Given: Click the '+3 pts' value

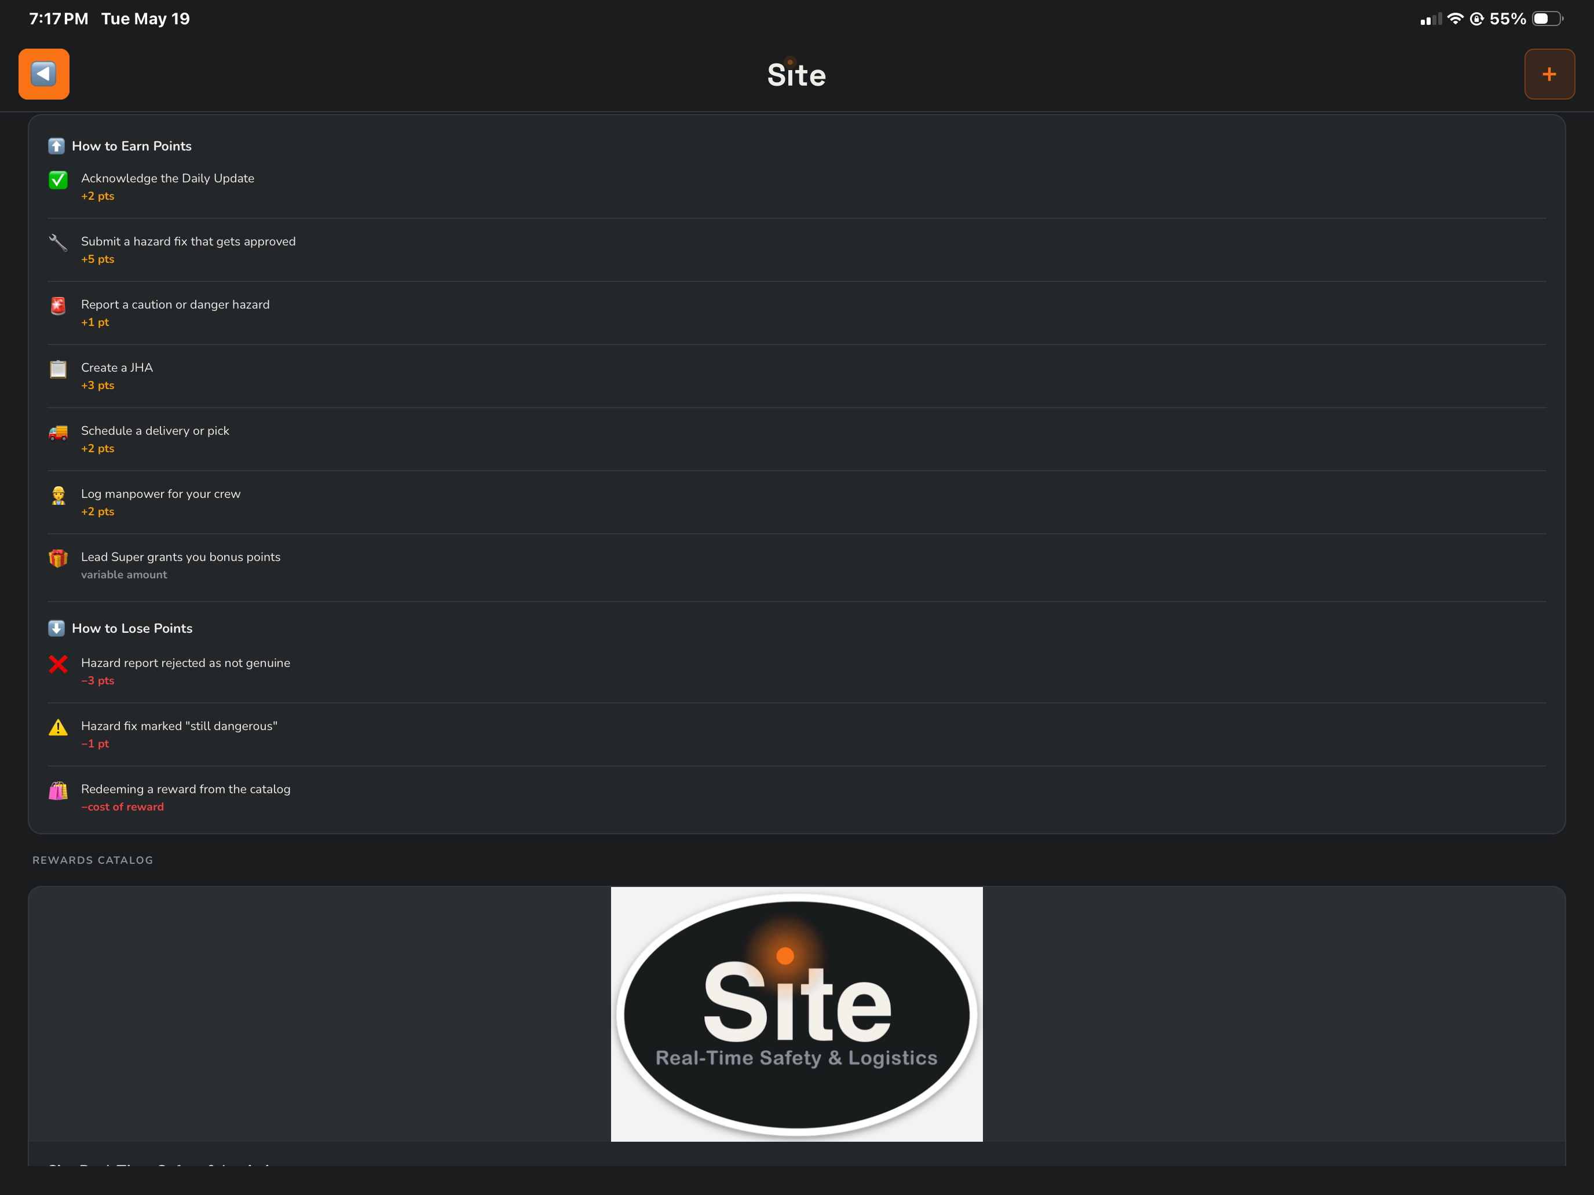Looking at the screenshot, I should click(x=98, y=386).
